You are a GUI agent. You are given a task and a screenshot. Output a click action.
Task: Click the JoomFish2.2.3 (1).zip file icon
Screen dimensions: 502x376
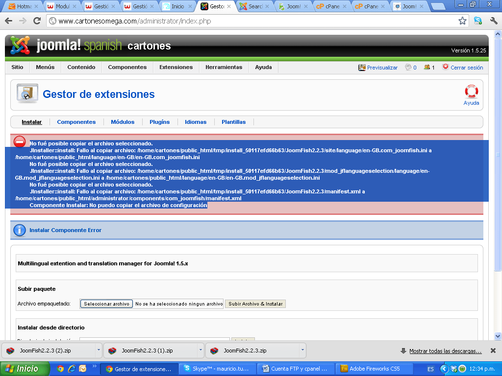pos(112,351)
